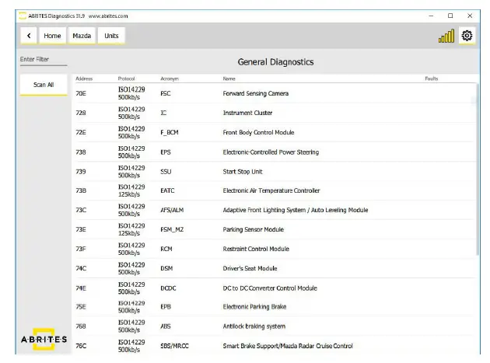Go to the Home breadcrumb

click(52, 36)
